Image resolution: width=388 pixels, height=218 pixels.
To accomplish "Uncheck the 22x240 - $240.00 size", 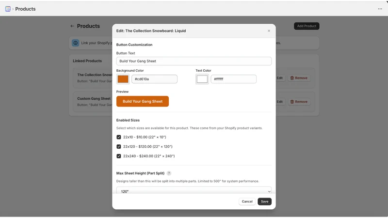I will (x=119, y=156).
